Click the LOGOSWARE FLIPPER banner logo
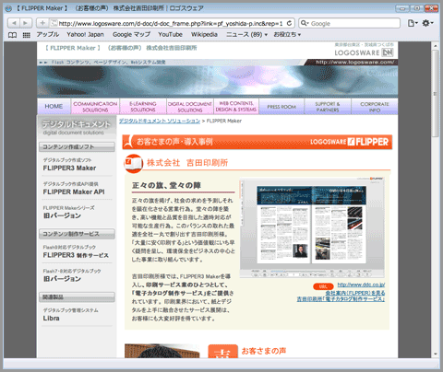Viewport: 443px width, 372px height. pos(349,142)
